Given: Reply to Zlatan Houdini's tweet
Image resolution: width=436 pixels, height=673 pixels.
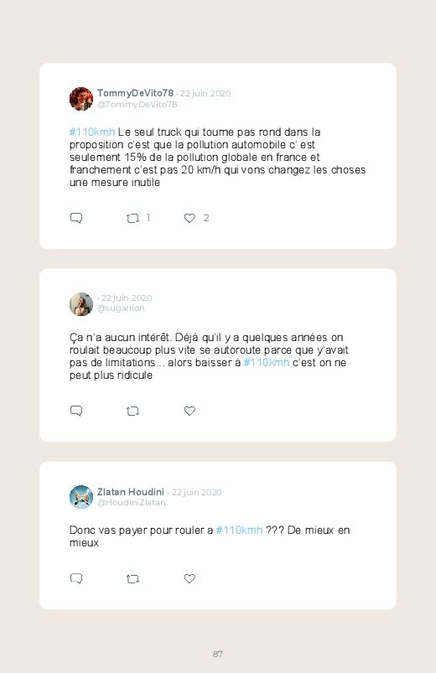Looking at the screenshot, I should (x=76, y=578).
